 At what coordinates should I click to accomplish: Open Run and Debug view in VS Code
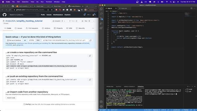pyautogui.click(x=101, y=23)
